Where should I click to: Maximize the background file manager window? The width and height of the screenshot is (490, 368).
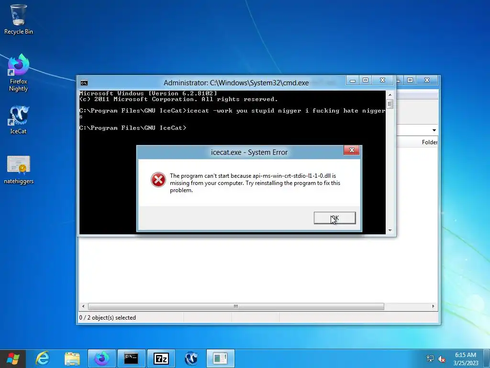[410, 80]
